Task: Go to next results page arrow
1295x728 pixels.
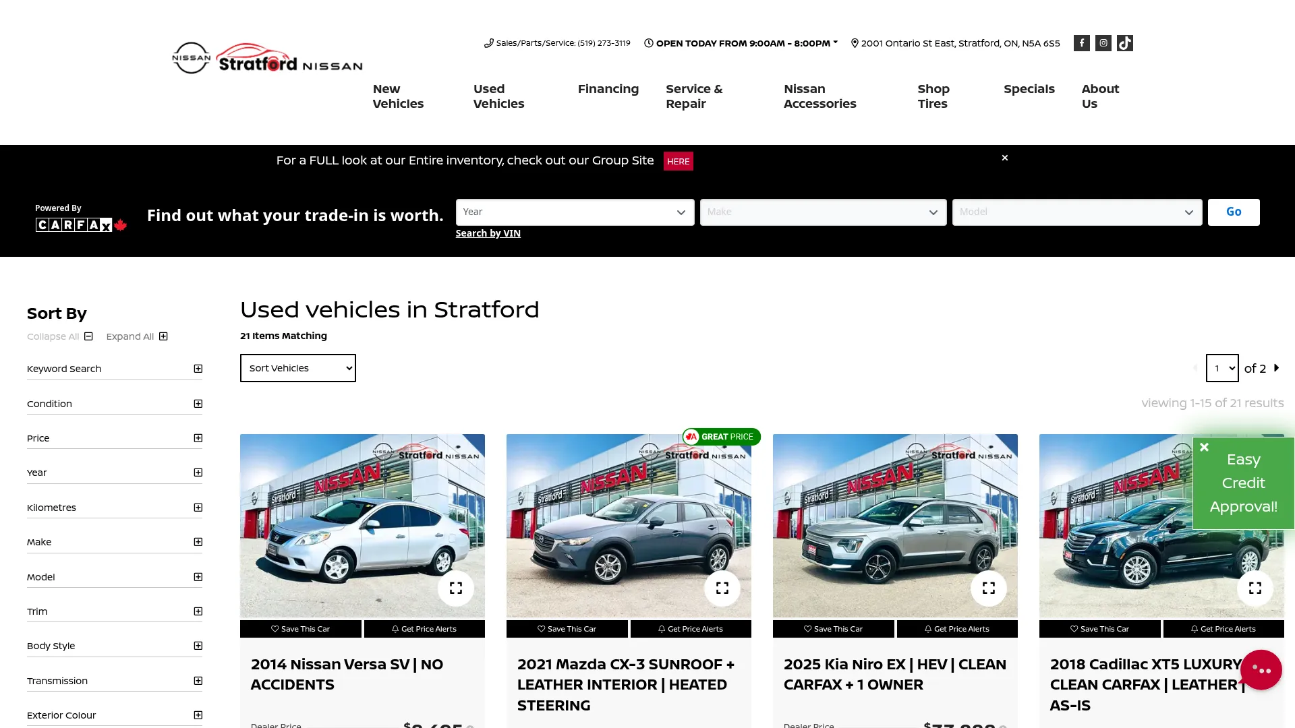Action: point(1276,368)
